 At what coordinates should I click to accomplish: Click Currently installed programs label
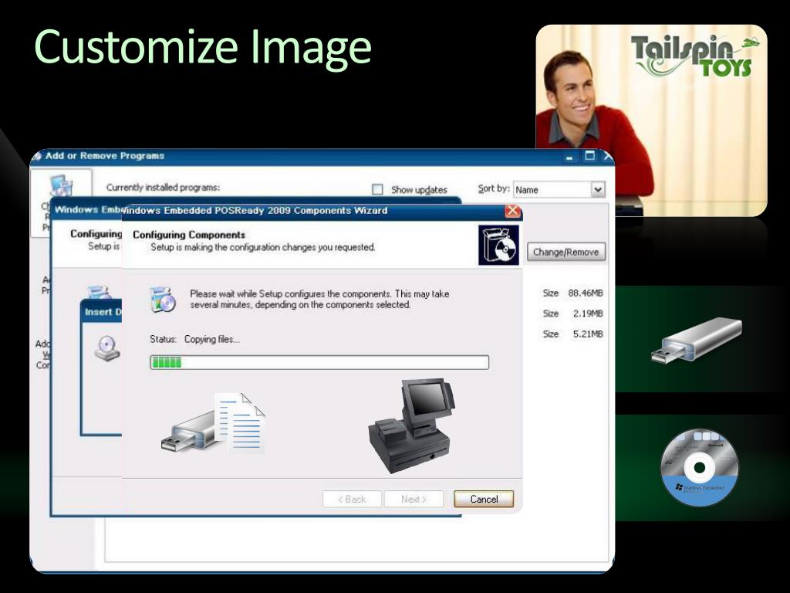(x=163, y=188)
